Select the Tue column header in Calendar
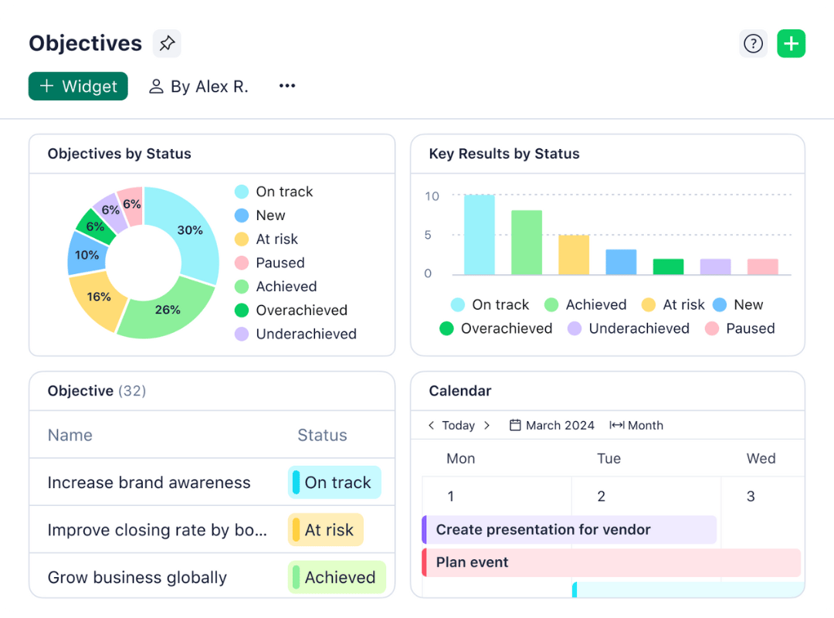The height and width of the screenshot is (618, 834). [x=609, y=458]
